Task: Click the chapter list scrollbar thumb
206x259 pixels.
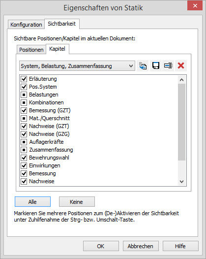Action: (182, 122)
